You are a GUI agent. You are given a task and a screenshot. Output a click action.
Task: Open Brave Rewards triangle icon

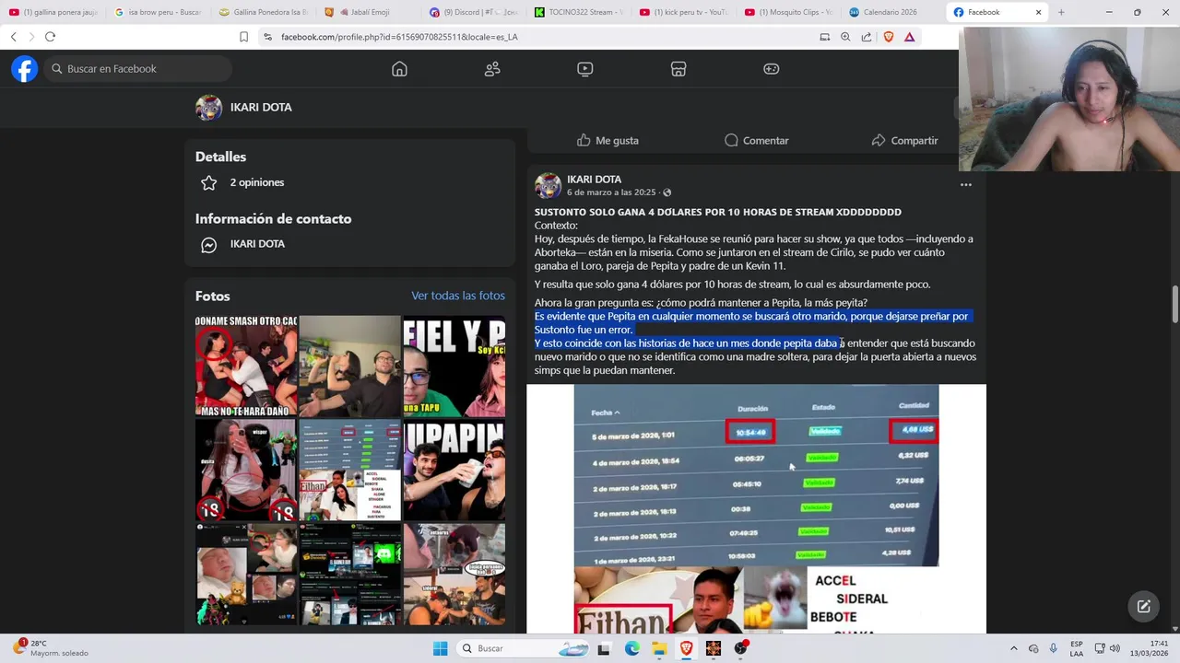pos(910,37)
